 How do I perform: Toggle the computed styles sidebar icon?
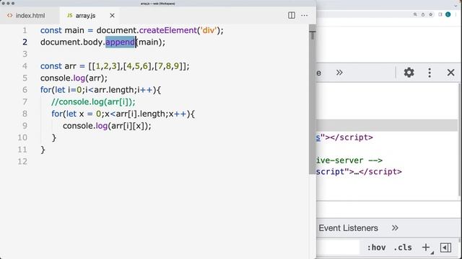445,247
